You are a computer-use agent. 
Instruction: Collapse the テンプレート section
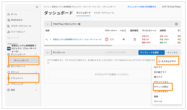coord(47,52)
